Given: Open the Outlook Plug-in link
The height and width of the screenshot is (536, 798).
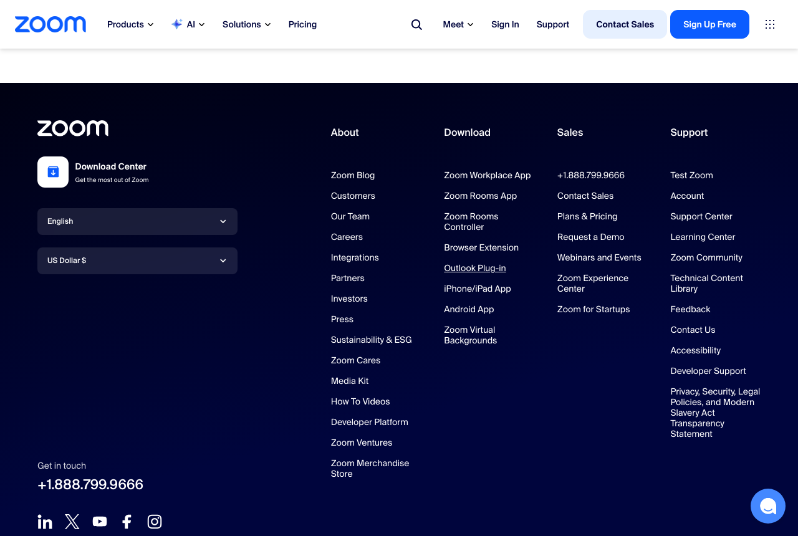Looking at the screenshot, I should [475, 268].
